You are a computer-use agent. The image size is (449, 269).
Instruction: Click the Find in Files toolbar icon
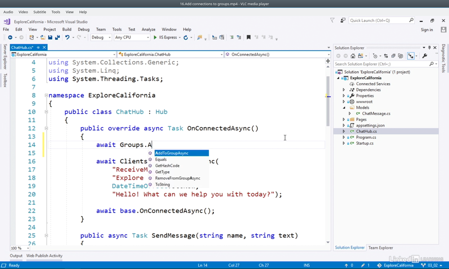[200, 38]
